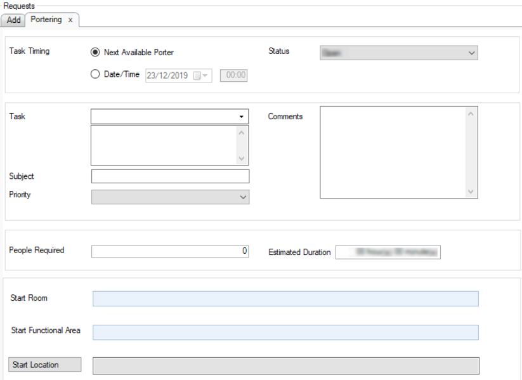Click the Start Functional Area field
This screenshot has height=380, width=522.
[285, 332]
